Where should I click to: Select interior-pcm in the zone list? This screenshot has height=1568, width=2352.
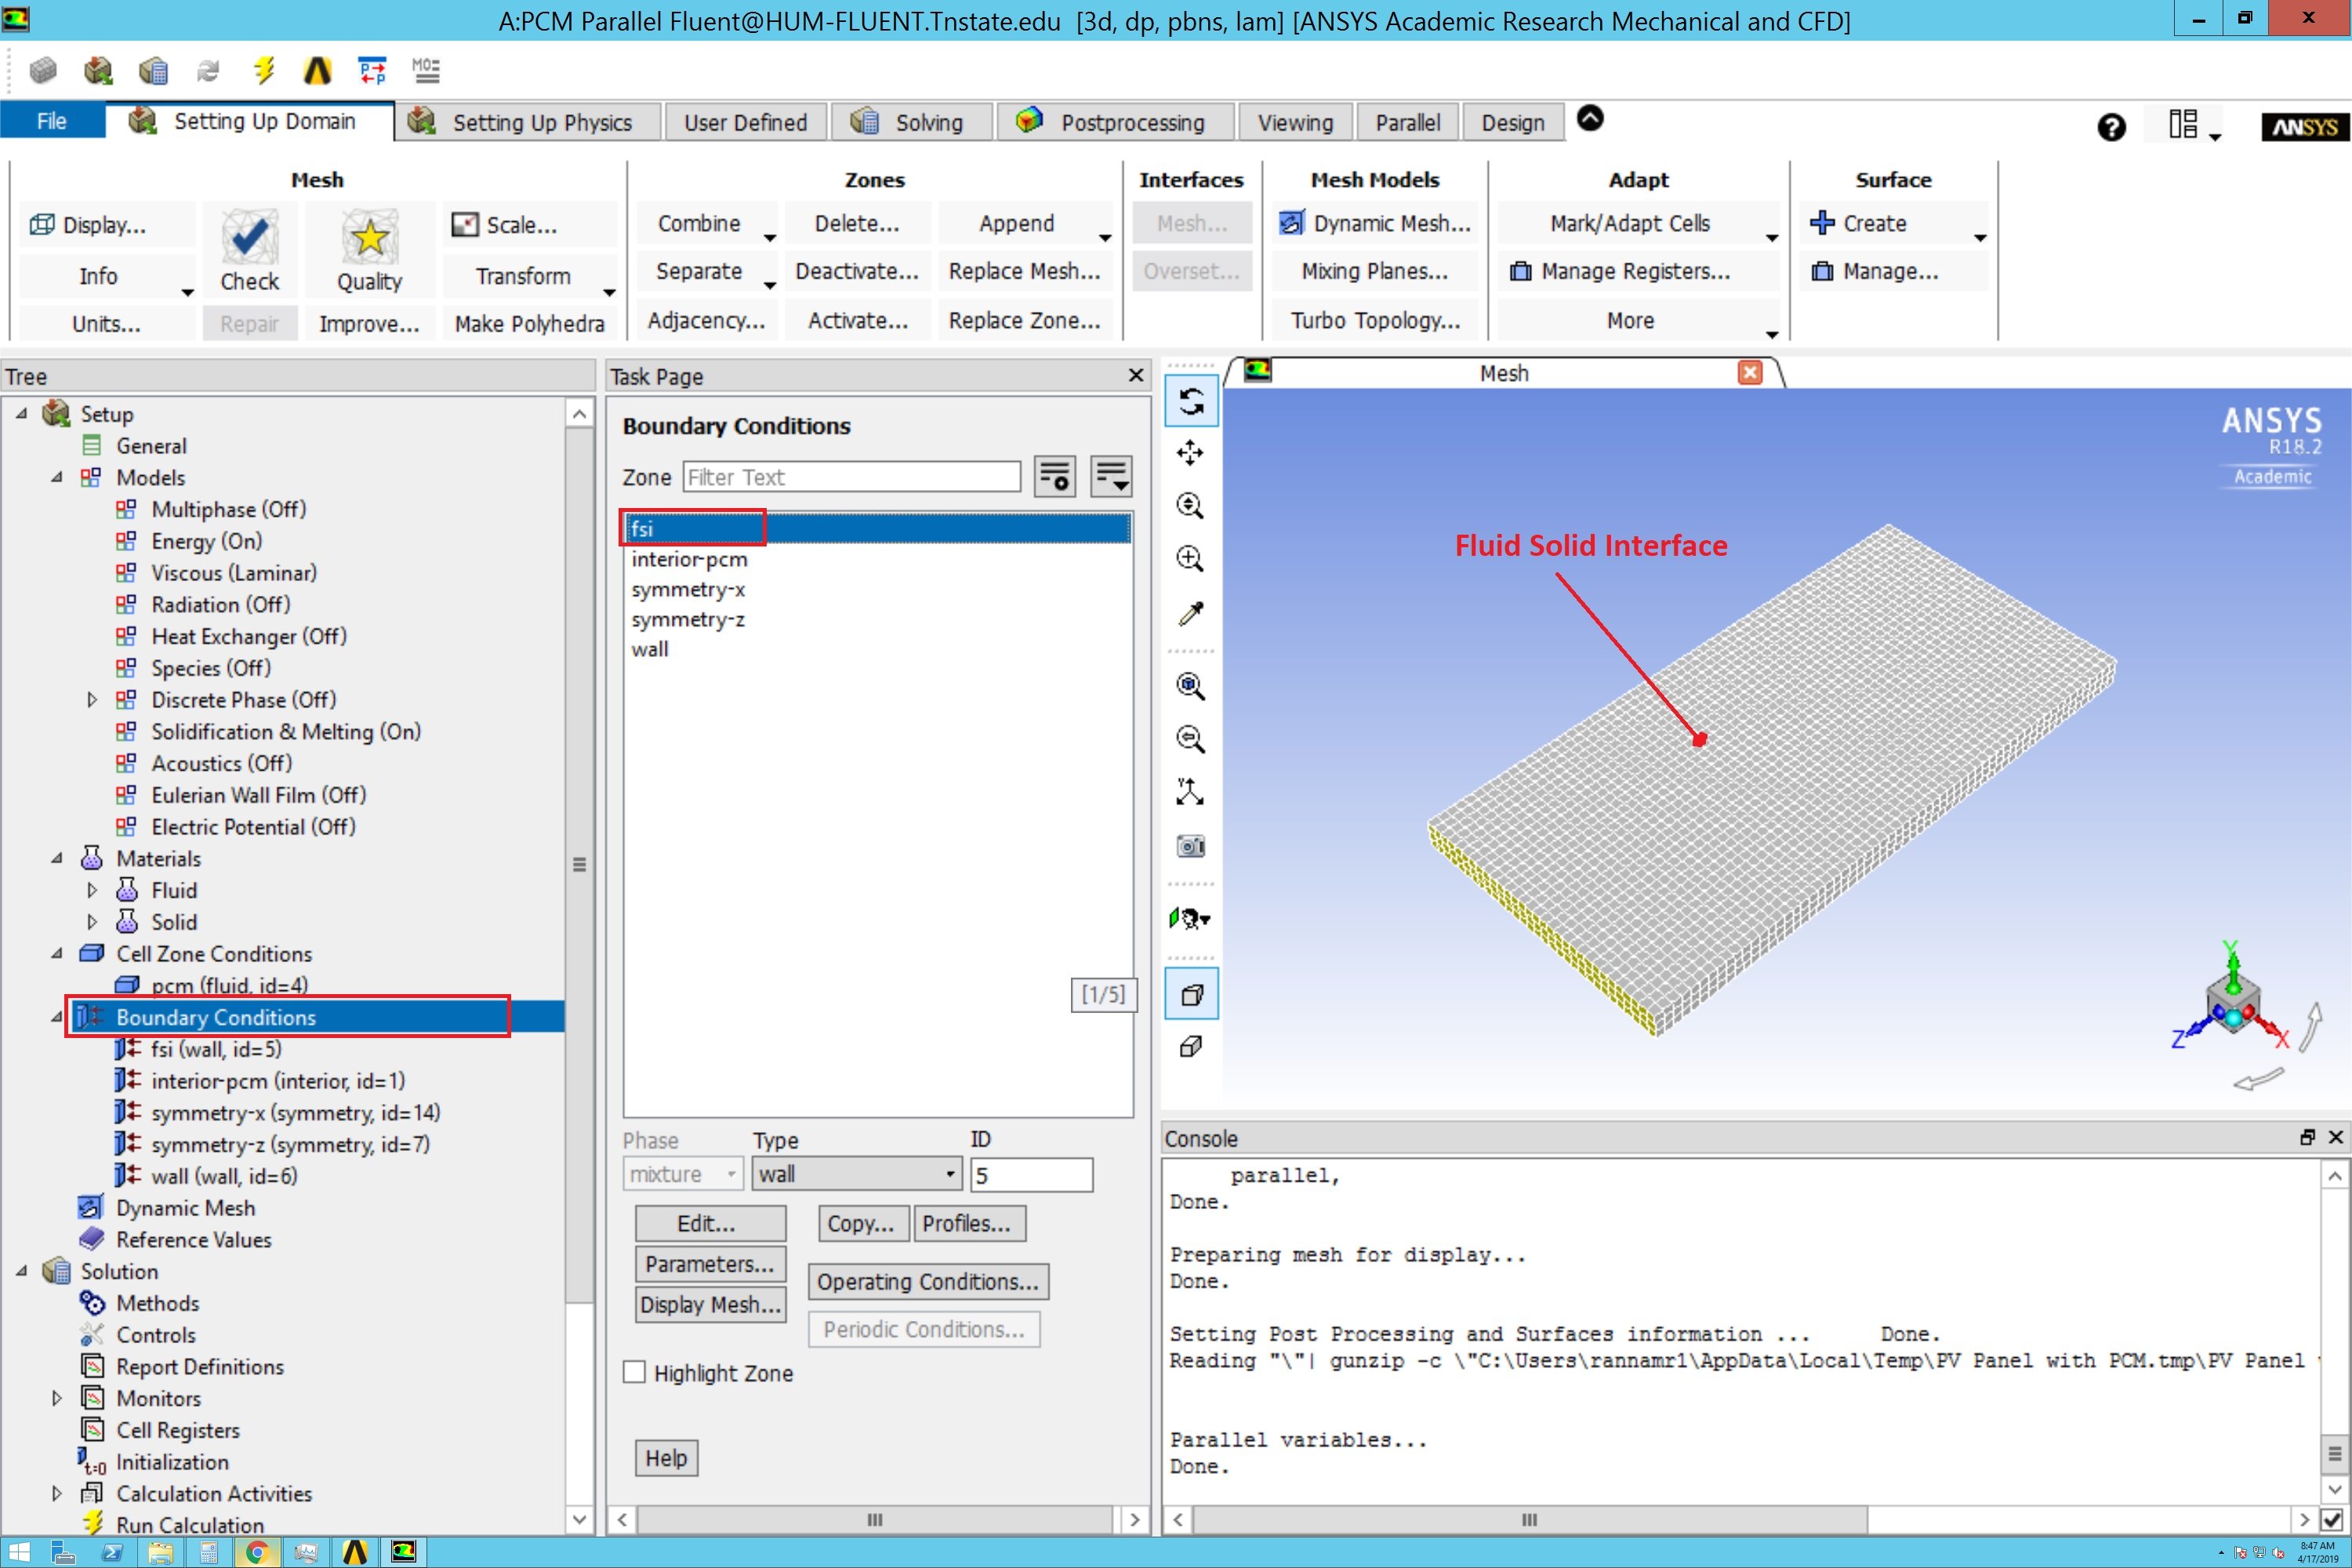689,559
